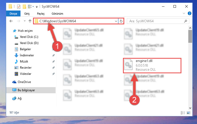Go up one folder level

(30, 21)
